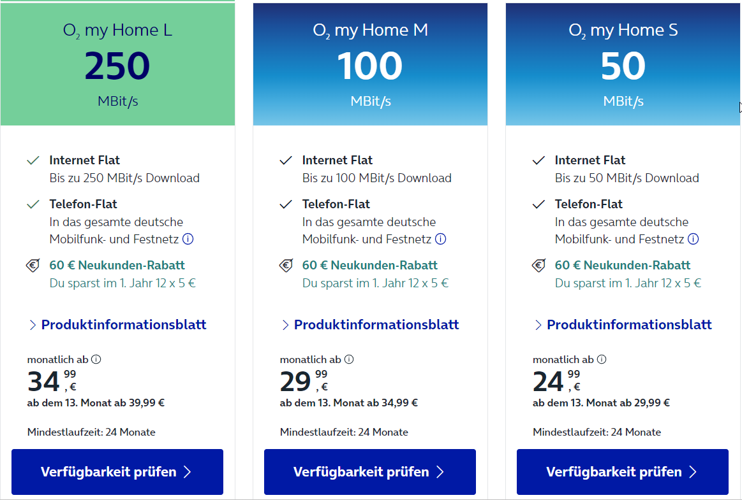Click info icon beside Festnetz in Home L
Viewport: 742px width, 500px height.
[188, 239]
